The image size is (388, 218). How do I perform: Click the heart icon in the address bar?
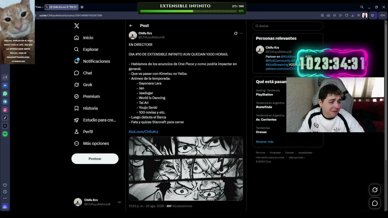(346, 15)
